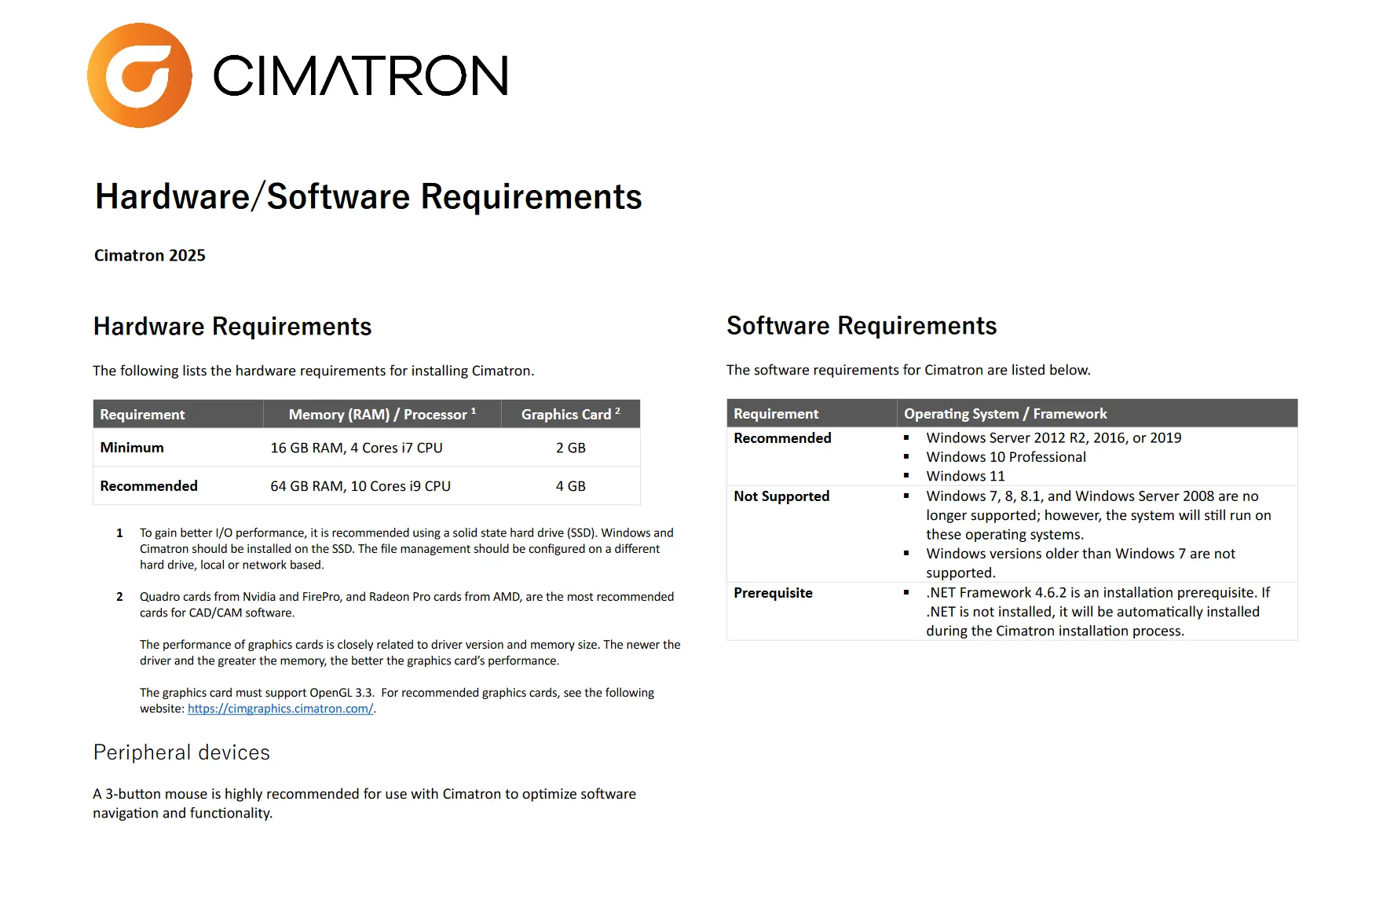Click the "Graphics Card" column header
The height and width of the screenshot is (922, 1394).
(571, 414)
